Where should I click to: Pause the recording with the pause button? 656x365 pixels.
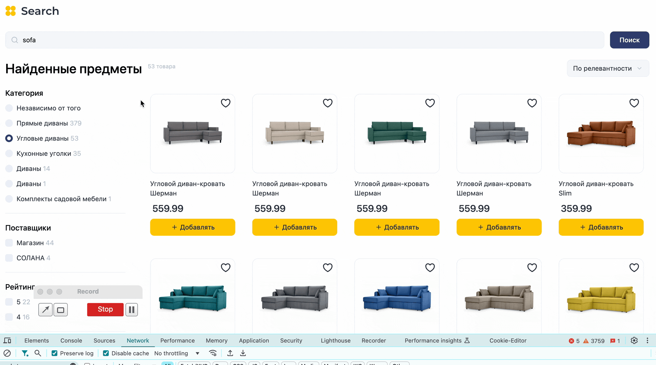point(132,310)
